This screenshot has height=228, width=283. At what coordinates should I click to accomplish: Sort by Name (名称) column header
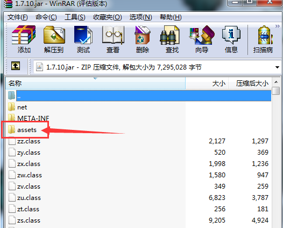pyautogui.click(x=95, y=84)
